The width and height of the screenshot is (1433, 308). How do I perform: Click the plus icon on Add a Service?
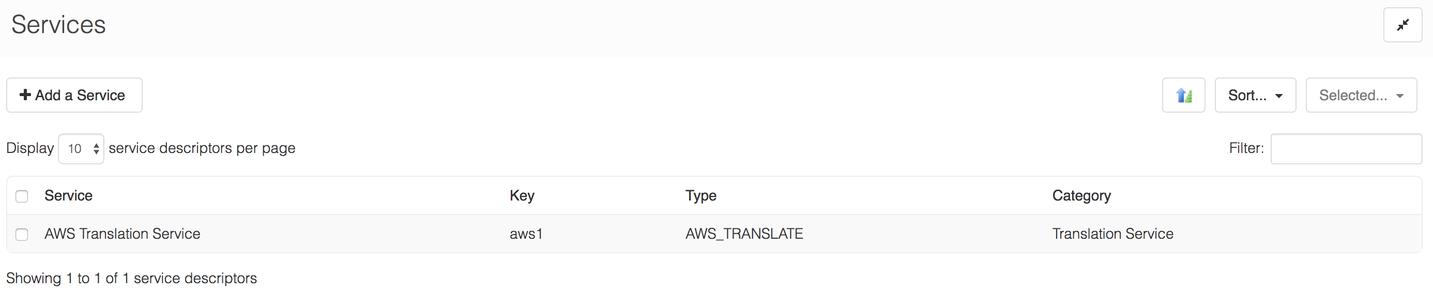[x=25, y=95]
